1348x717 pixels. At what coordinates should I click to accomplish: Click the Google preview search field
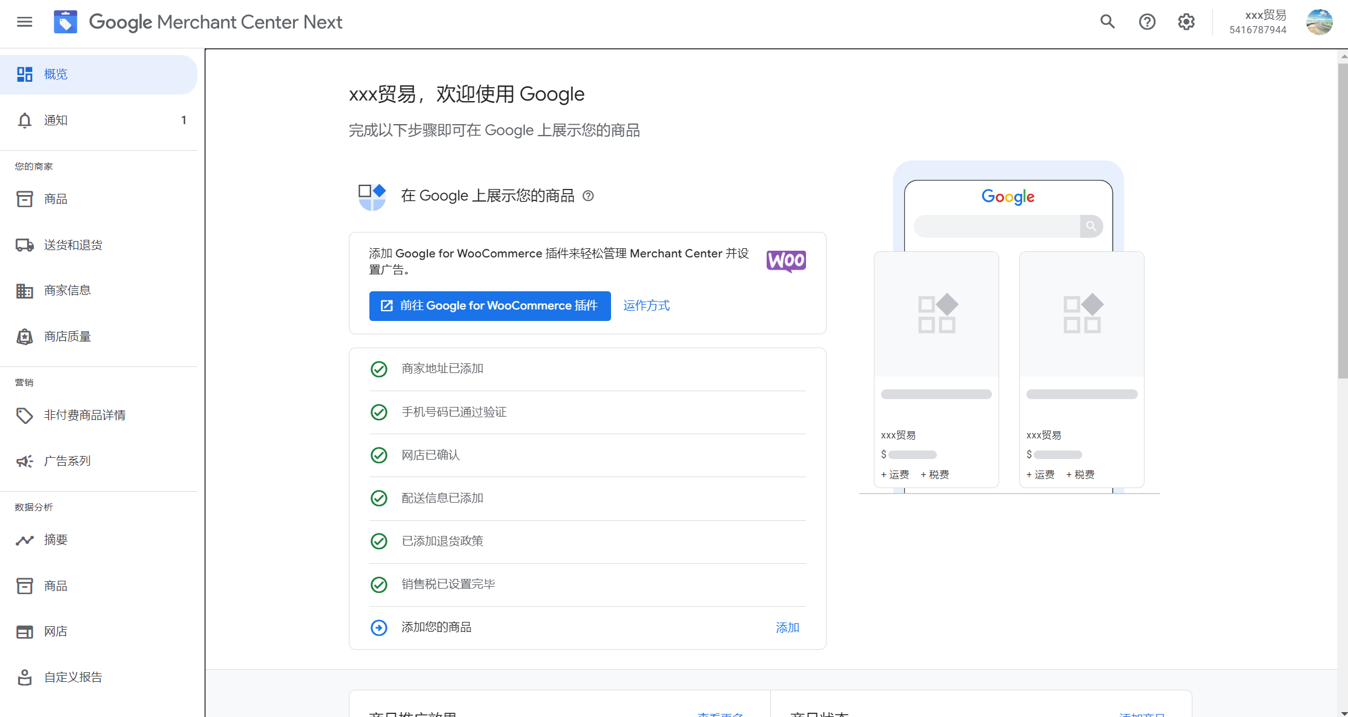click(997, 226)
